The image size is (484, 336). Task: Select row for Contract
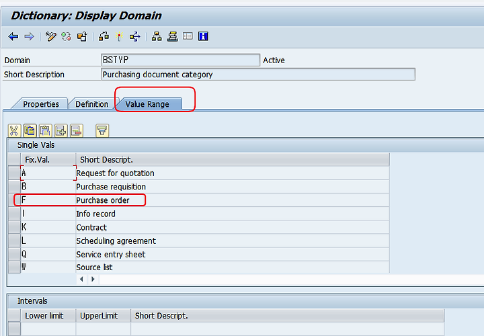coord(14,227)
